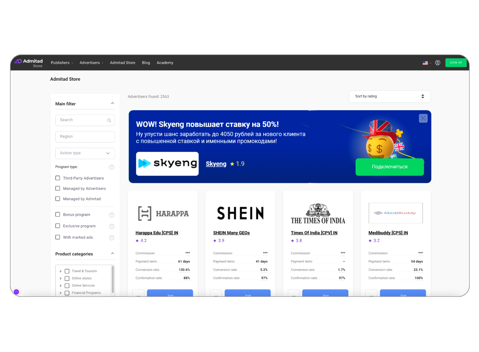
Task: Enable the Bonus program filter
Action: tap(58, 215)
